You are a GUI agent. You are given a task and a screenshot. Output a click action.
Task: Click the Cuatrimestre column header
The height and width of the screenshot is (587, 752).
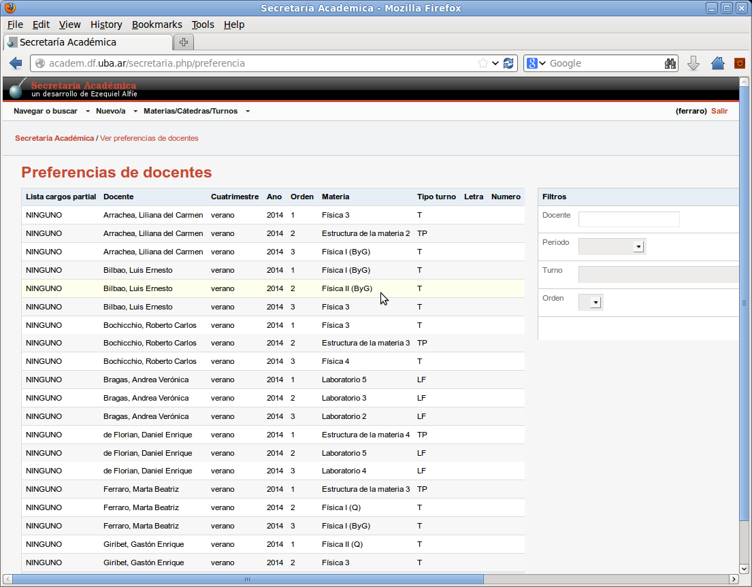[235, 197]
